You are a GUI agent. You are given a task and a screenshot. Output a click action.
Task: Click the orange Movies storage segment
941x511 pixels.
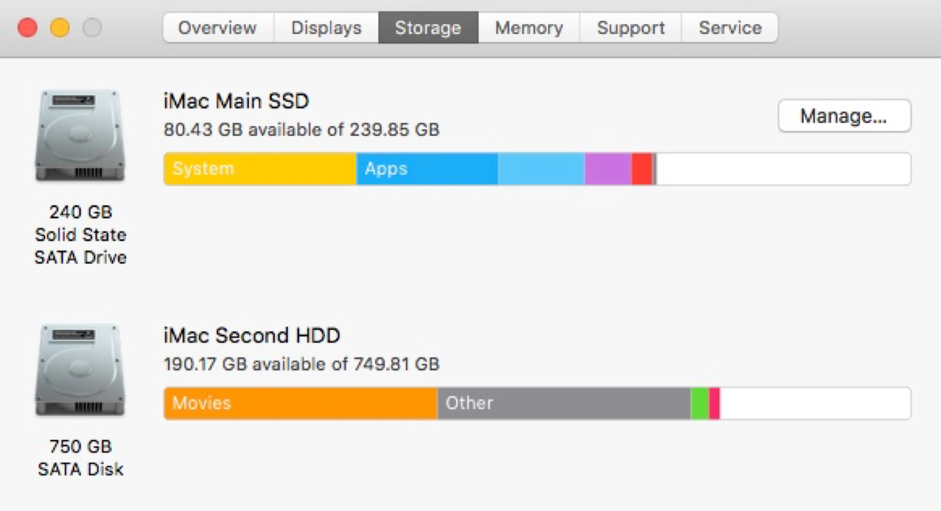pyautogui.click(x=301, y=403)
